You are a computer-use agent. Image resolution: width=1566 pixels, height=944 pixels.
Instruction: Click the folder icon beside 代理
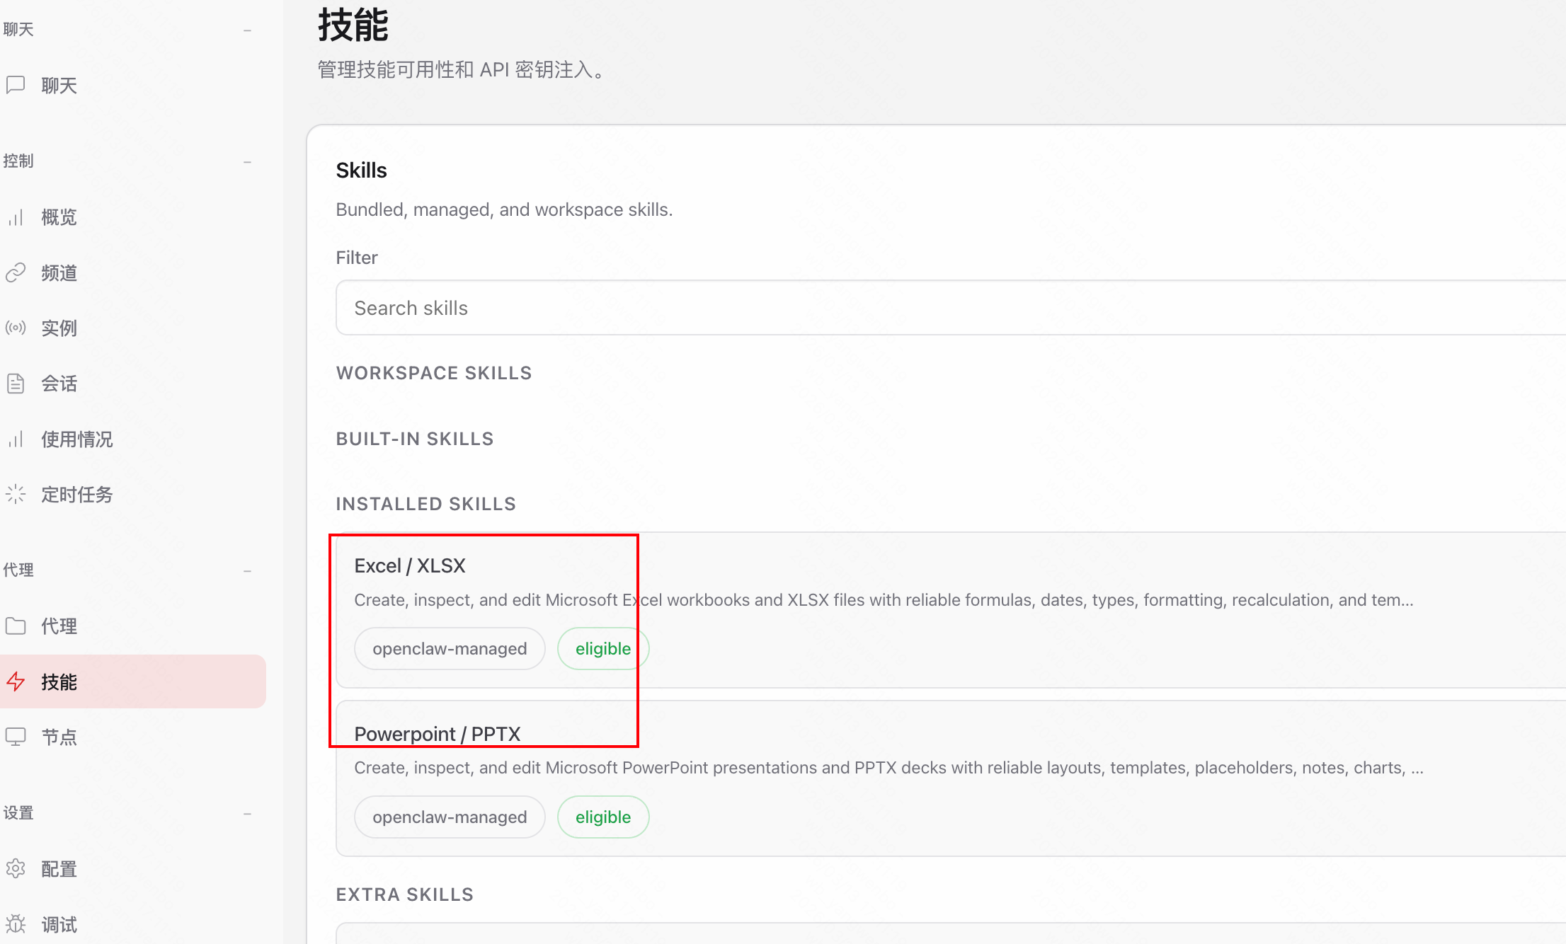coord(16,626)
